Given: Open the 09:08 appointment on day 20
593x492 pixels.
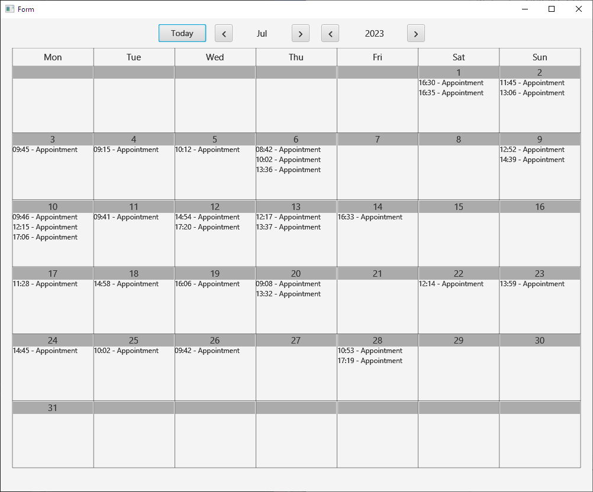Looking at the screenshot, I should [x=288, y=284].
